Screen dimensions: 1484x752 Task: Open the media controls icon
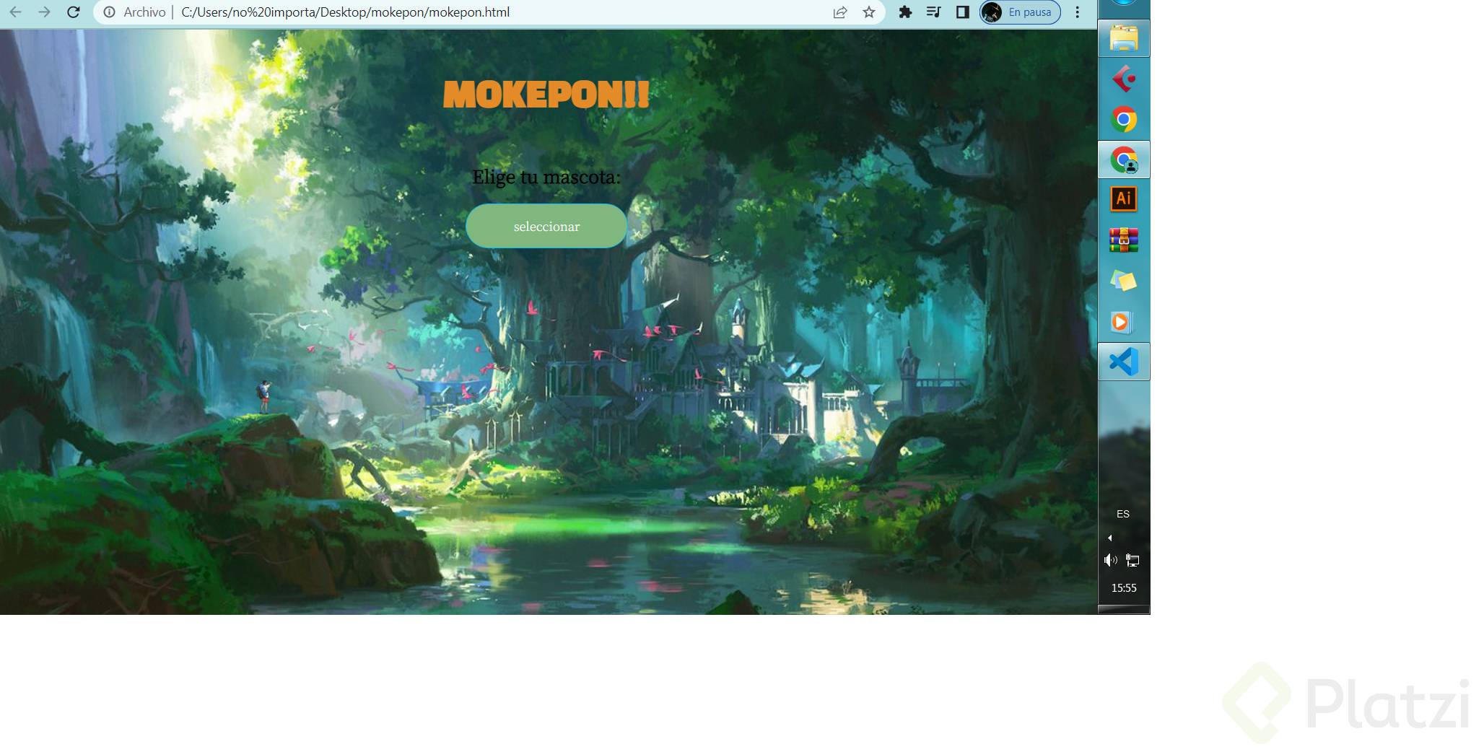click(x=933, y=12)
